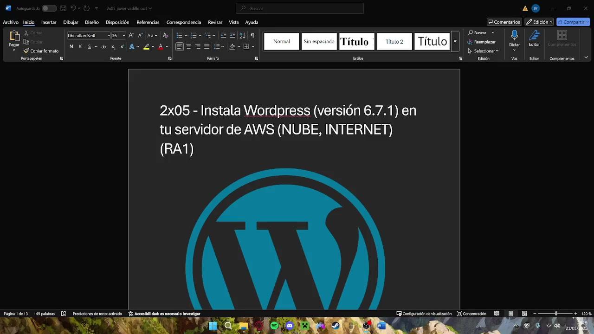The image size is (594, 334).
Task: Apply subscript formatting
Action: pos(113,46)
